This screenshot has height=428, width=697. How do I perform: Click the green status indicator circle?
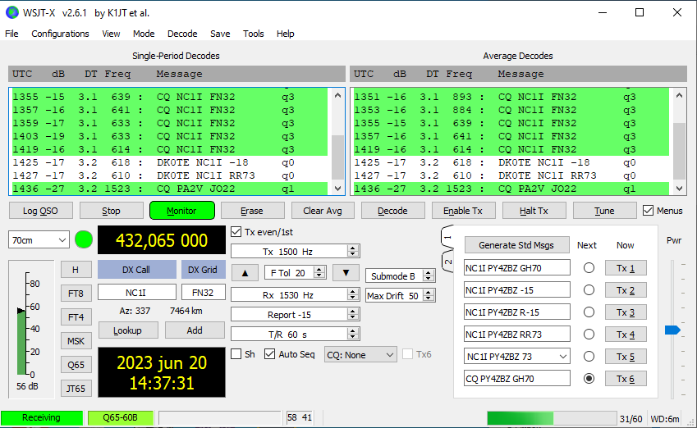pyautogui.click(x=83, y=240)
